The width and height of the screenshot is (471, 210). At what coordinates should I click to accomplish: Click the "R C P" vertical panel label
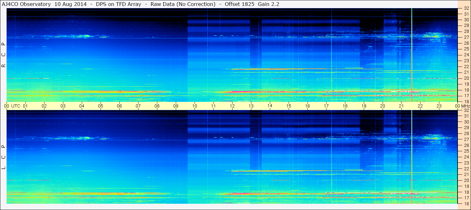[3, 55]
